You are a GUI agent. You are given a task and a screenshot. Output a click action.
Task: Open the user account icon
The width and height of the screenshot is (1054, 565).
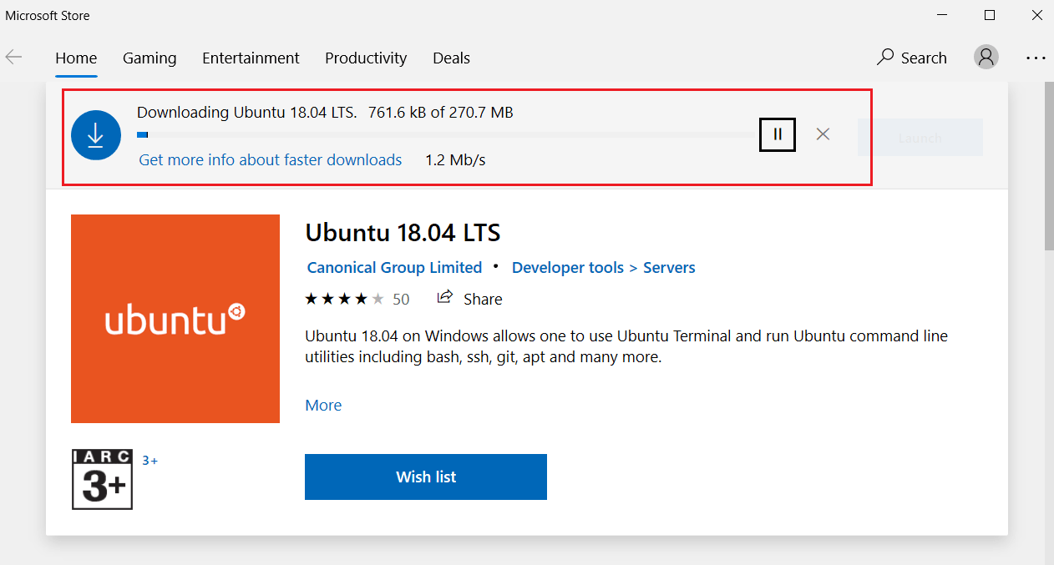tap(986, 57)
